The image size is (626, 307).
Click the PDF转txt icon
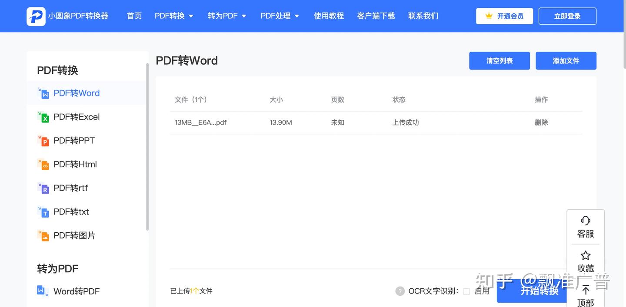point(43,211)
